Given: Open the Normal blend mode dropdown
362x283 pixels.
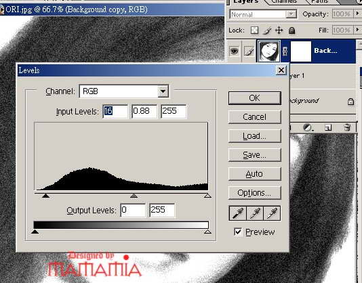Looking at the screenshot, I should (291, 14).
